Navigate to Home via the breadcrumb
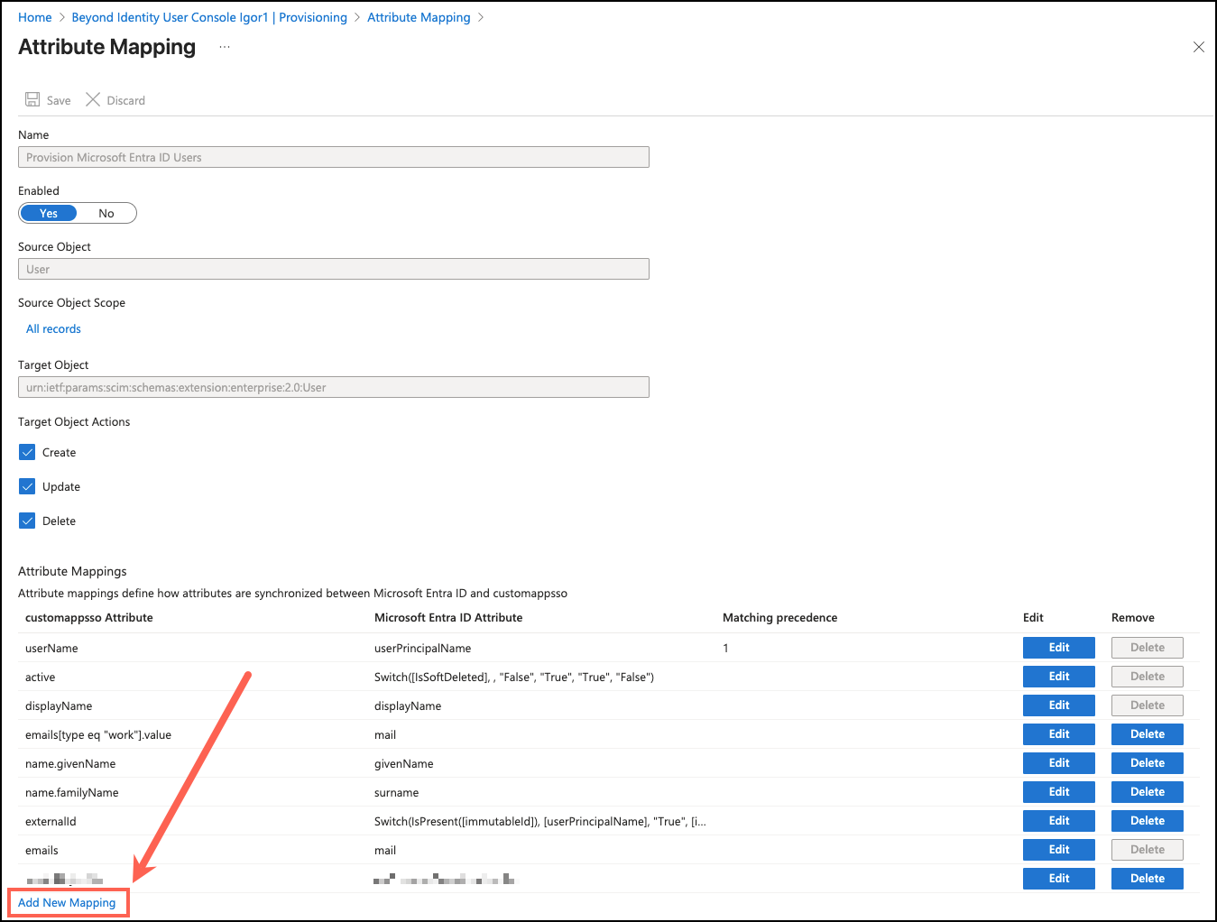The height and width of the screenshot is (922, 1217). (x=34, y=16)
